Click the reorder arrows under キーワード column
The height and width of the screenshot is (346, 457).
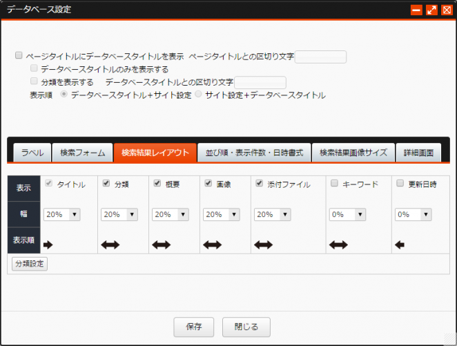pyautogui.click(x=338, y=245)
